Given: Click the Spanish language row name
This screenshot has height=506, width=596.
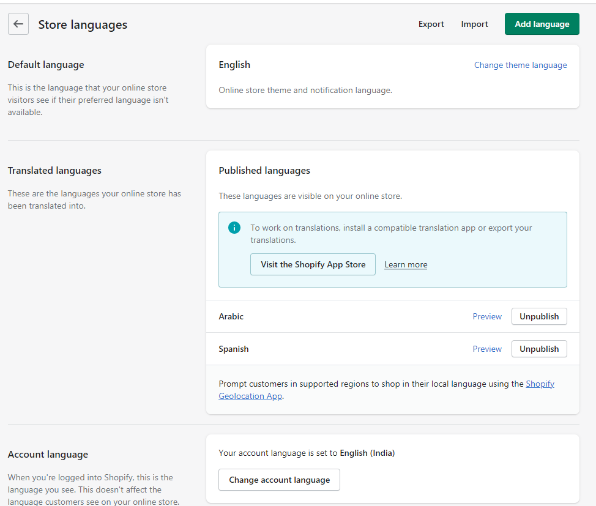Looking at the screenshot, I should [x=233, y=349].
